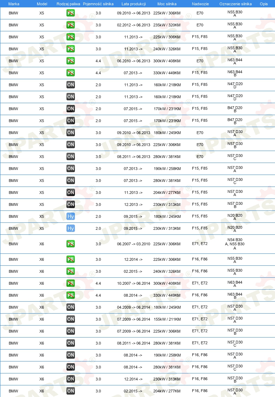The width and height of the screenshot is (275, 397).
Task: Click the Rodzaj paliwa column header
Action: 68,4
